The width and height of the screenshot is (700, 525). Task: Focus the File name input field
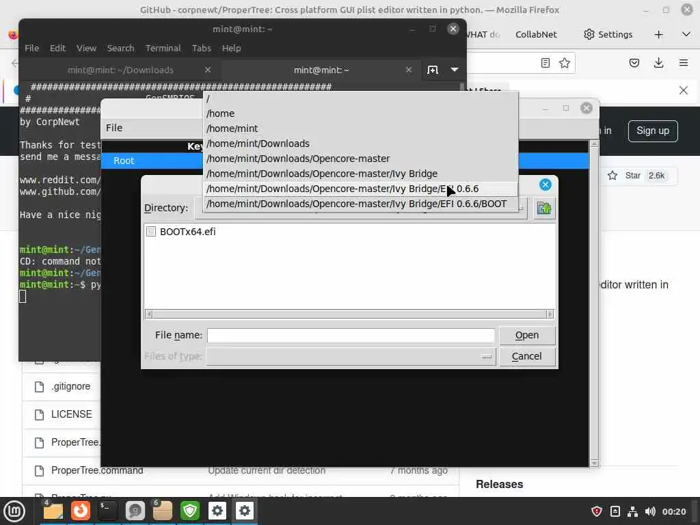pos(351,335)
